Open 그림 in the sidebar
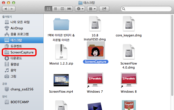Screen dimensions: 174x110 pyautogui.click(x=22, y=76)
